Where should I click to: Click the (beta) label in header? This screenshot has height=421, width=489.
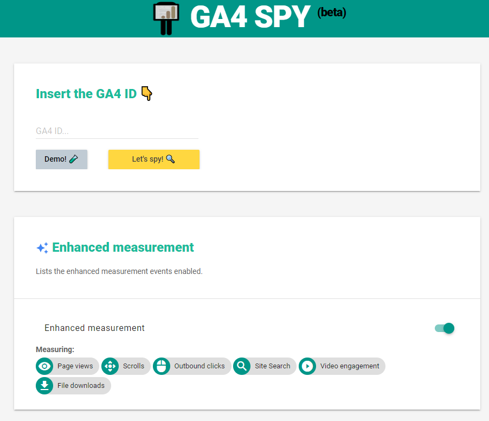[332, 12]
